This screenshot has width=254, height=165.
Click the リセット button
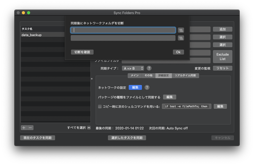pyautogui.click(x=223, y=68)
